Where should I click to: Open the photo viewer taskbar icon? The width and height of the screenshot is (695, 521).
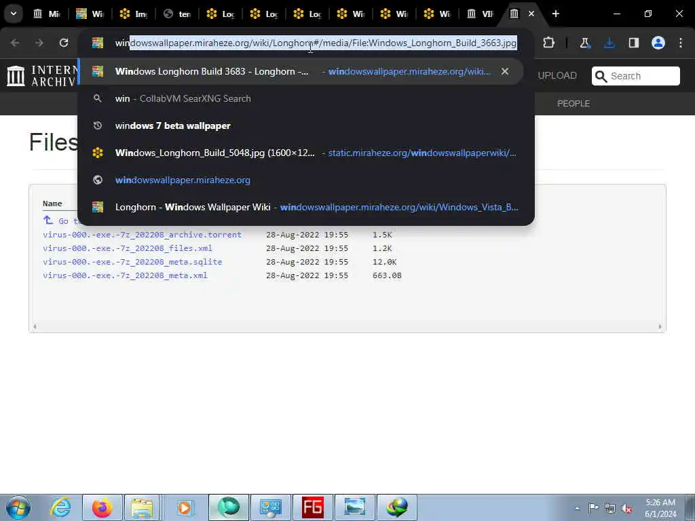pyautogui.click(x=354, y=507)
